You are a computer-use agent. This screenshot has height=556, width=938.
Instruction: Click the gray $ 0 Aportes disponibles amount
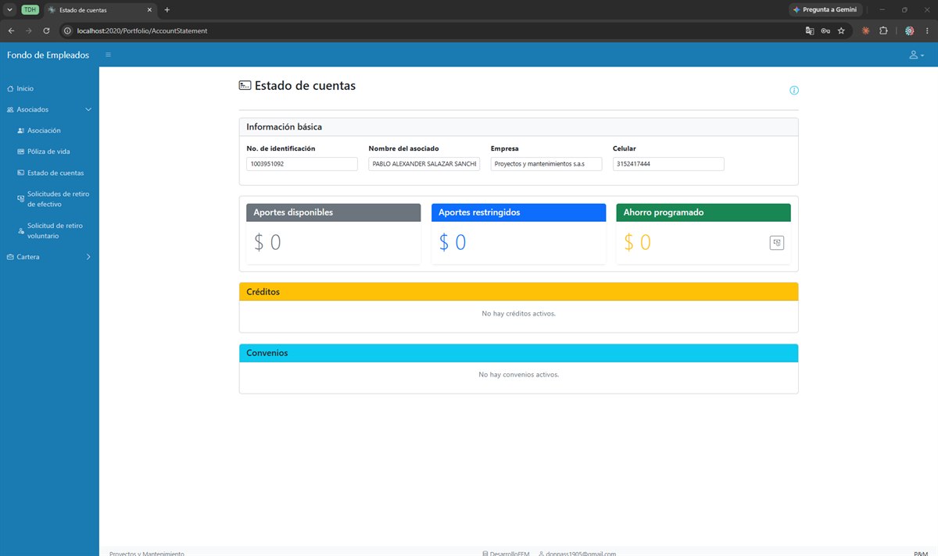coord(267,243)
